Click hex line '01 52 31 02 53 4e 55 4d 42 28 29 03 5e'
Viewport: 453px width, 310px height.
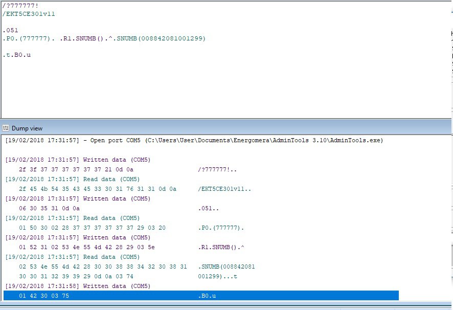[x=87, y=247]
